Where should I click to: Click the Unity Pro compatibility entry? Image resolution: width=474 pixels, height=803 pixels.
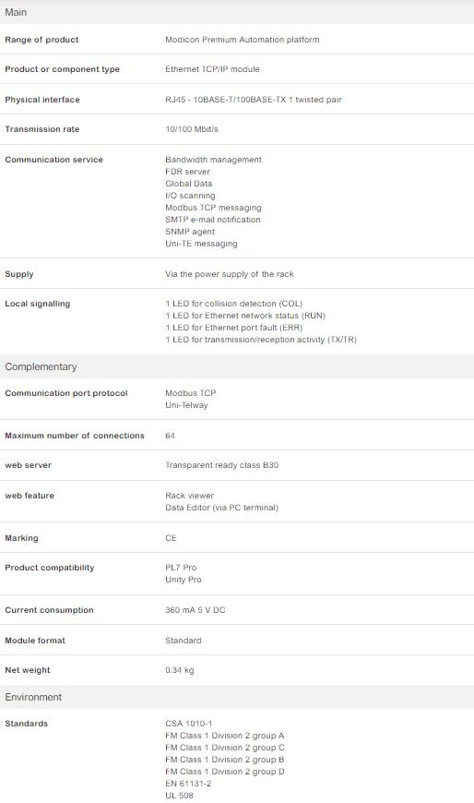point(184,580)
